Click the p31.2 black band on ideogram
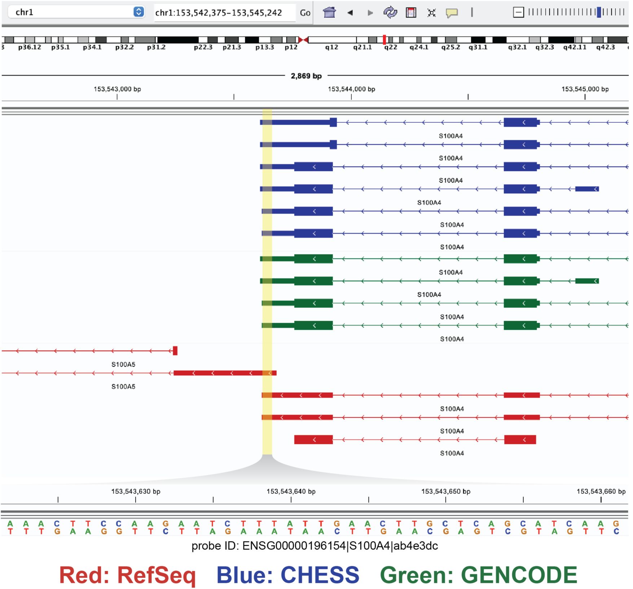 point(177,39)
